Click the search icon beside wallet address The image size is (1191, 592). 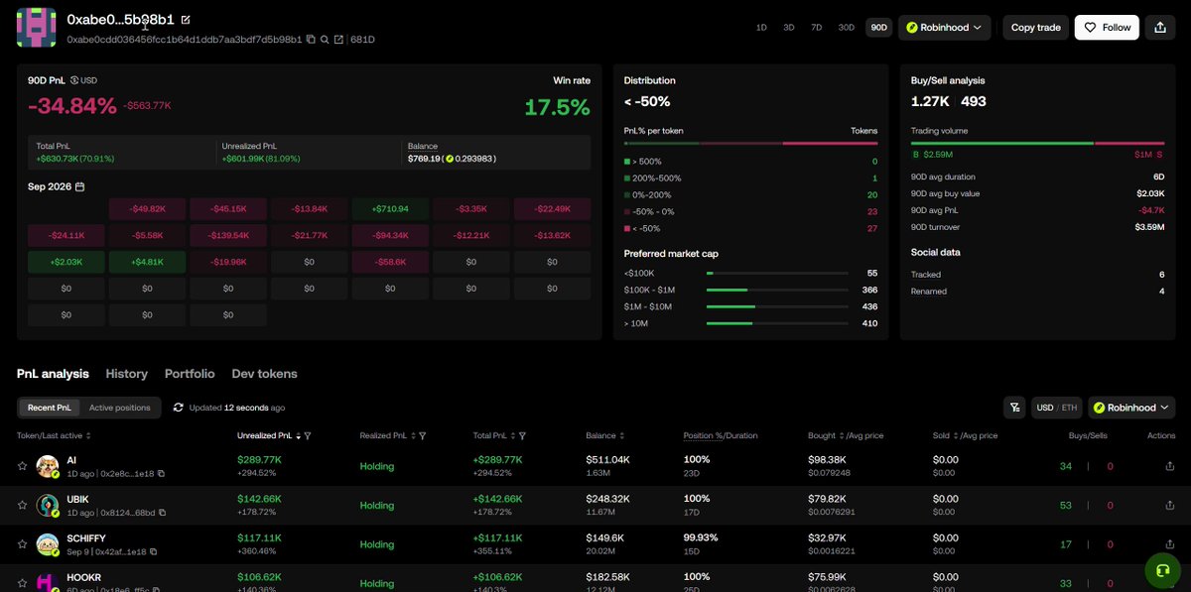[x=325, y=40]
